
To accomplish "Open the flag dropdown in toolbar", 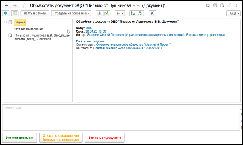I will pos(120,13).
